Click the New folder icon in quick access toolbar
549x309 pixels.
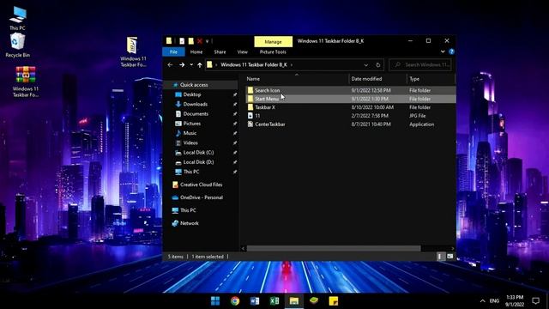pyautogui.click(x=190, y=41)
